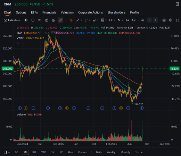Switch to Monthly candles
181x156 pixels.
pyautogui.click(x=125, y=153)
